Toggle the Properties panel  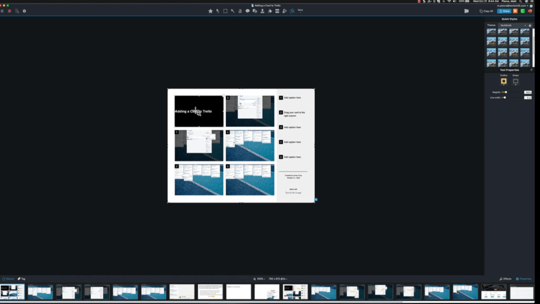pos(524,279)
